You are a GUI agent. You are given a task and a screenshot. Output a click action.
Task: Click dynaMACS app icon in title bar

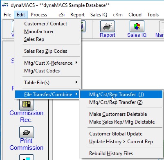coord(5,5)
